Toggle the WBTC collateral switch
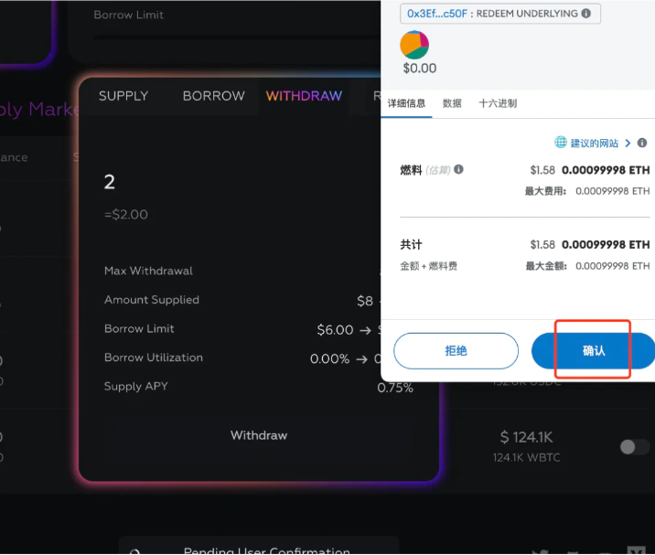 click(634, 447)
